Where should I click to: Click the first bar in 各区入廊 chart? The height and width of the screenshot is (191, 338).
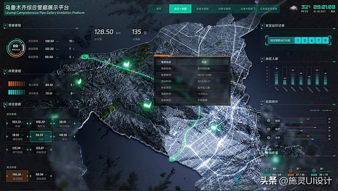coord(276,75)
